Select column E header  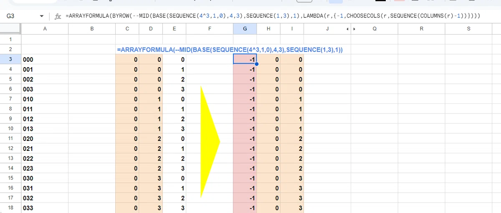tap(174, 29)
